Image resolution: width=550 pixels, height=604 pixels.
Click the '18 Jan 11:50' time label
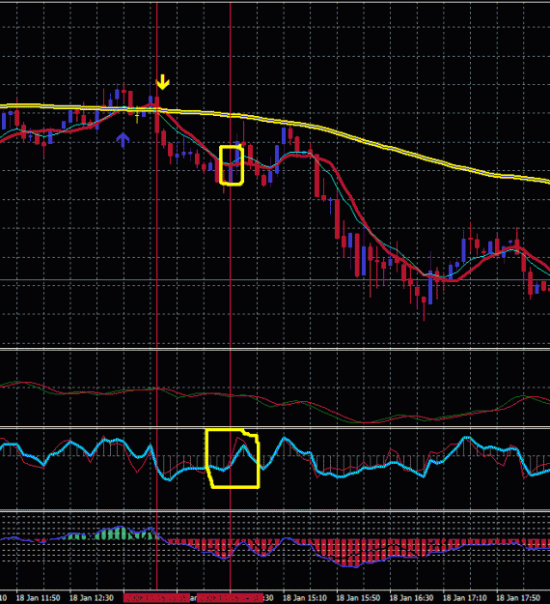coord(38,598)
